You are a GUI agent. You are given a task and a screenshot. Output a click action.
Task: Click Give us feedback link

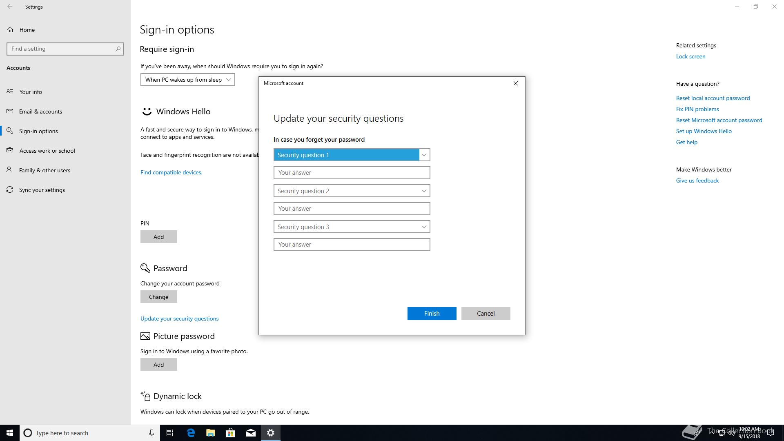pyautogui.click(x=697, y=180)
